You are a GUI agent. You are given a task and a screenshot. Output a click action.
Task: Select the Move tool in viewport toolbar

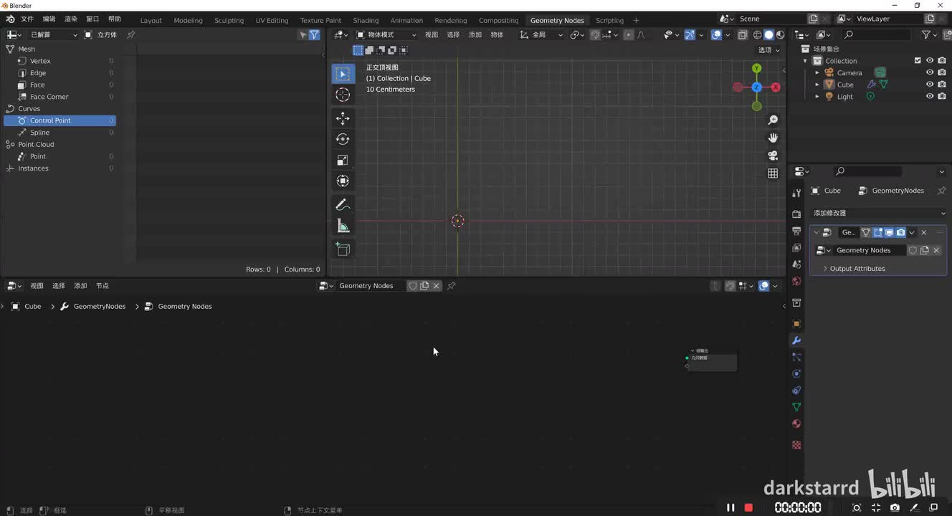tap(343, 118)
